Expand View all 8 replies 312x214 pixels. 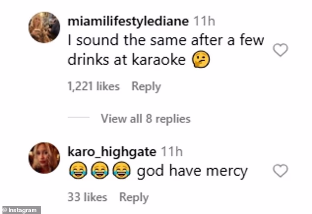[x=145, y=118]
